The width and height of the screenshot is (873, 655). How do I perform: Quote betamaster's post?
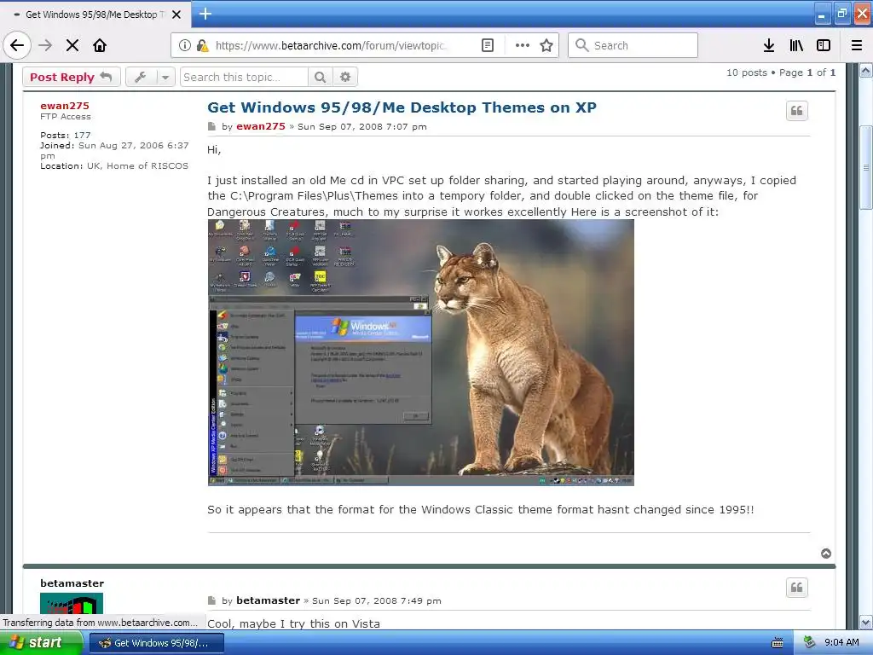click(x=797, y=588)
